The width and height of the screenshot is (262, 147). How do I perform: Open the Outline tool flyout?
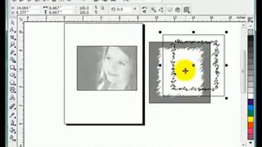pos(13,123)
